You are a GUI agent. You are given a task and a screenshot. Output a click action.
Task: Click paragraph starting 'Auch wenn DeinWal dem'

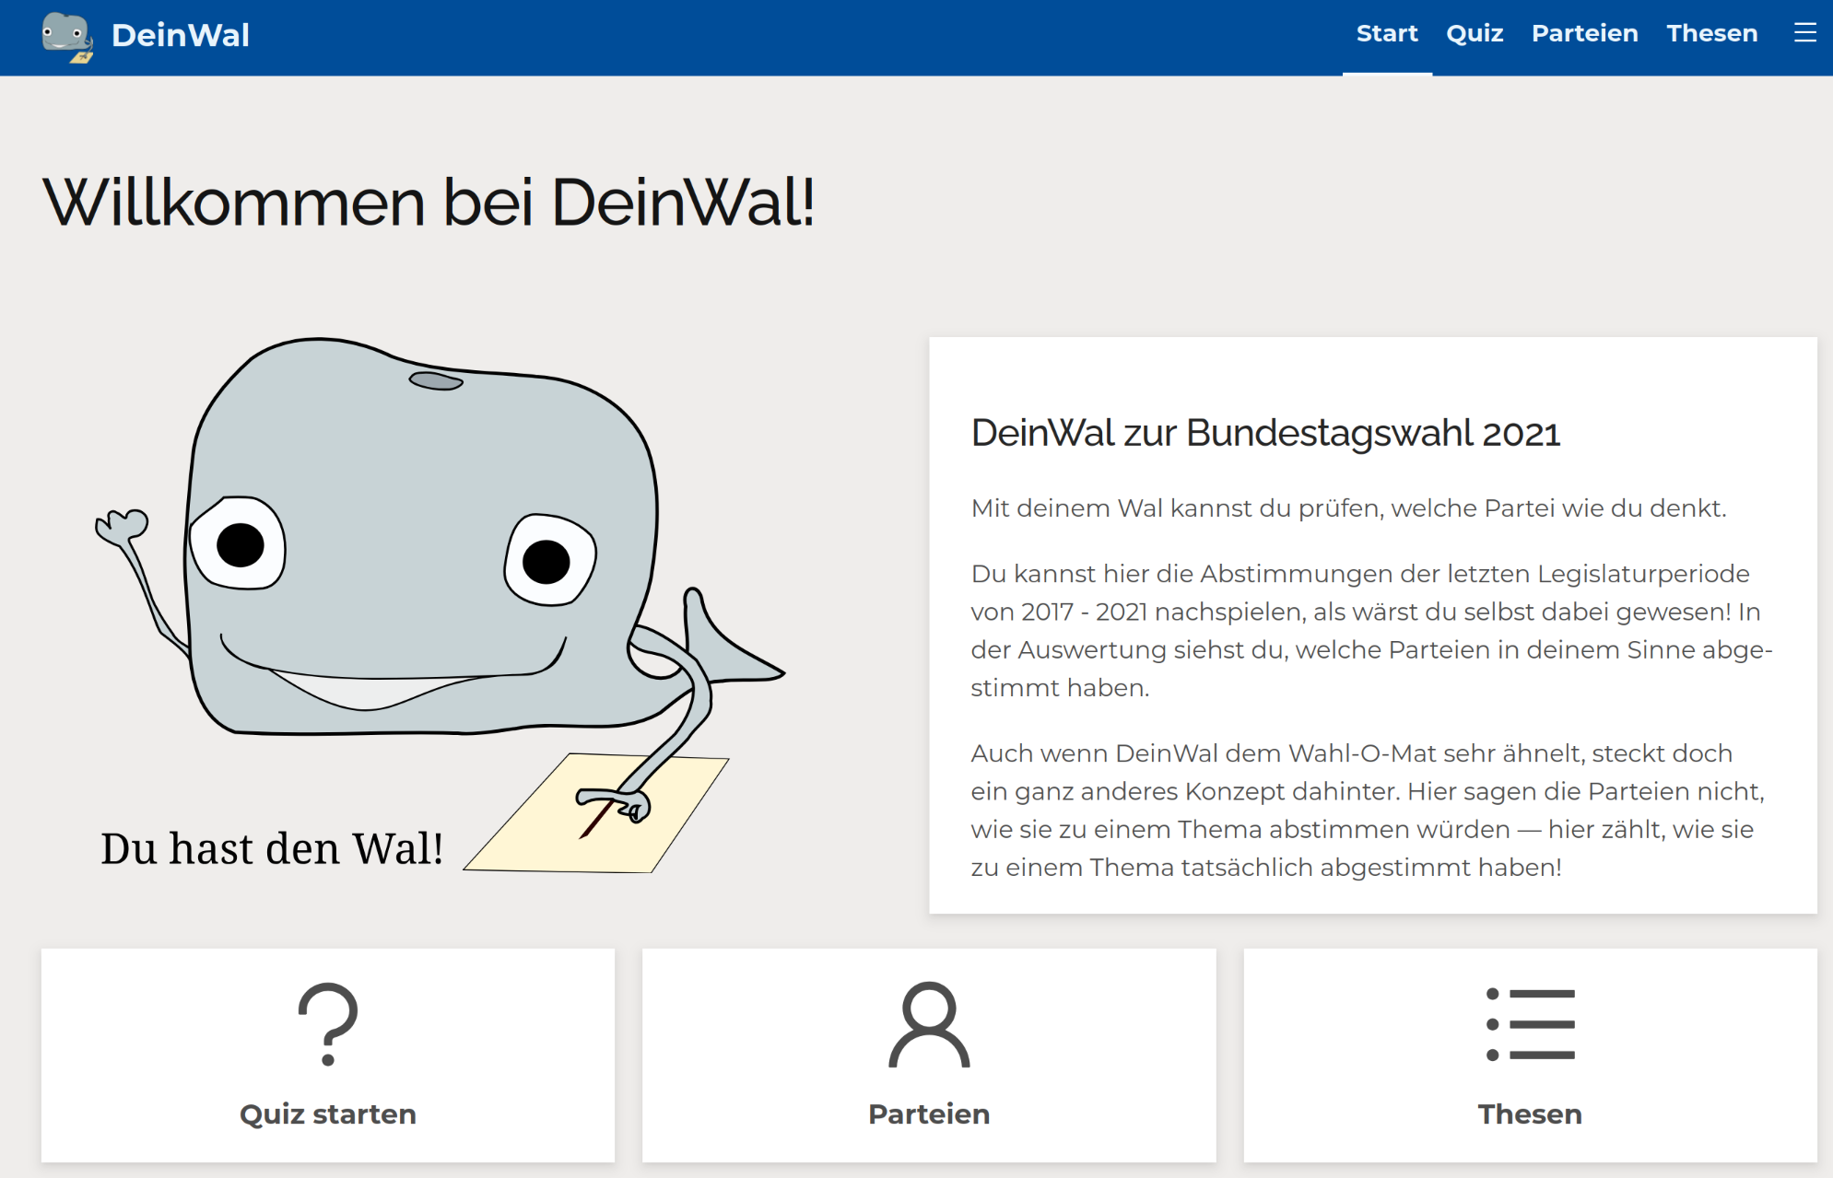coord(1369,811)
